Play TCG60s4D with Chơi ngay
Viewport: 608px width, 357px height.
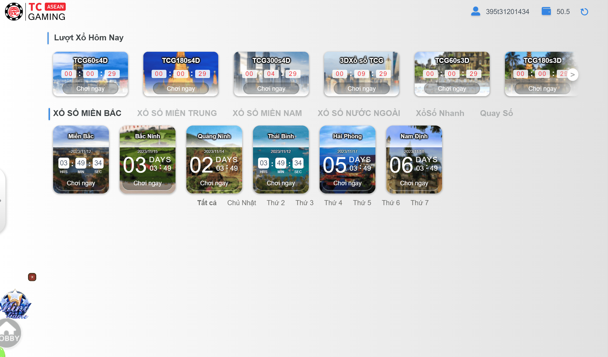pos(90,89)
